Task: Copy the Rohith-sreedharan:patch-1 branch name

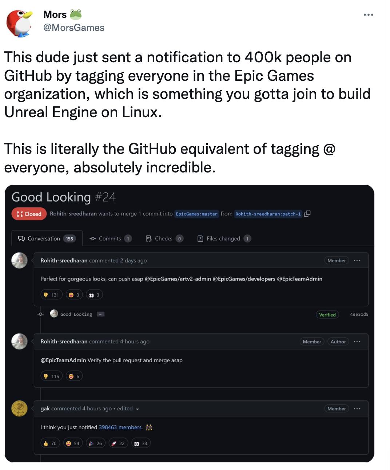Action: (x=307, y=214)
